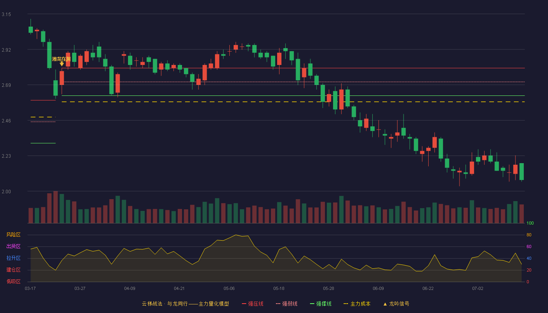Screen dimensions: 548x313
Task: Select the 建仓区 zone label
Action: point(13,270)
